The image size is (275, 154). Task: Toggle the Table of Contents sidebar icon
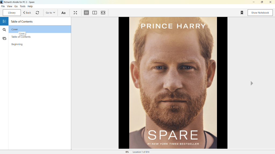pyautogui.click(x=4, y=21)
